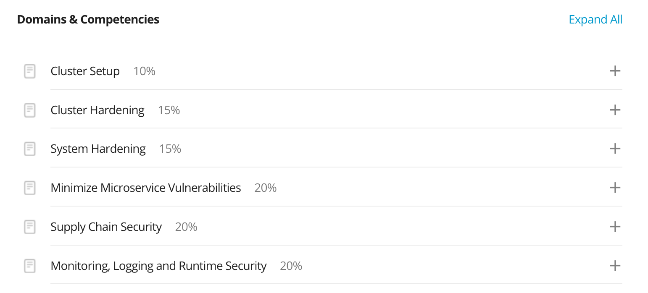Select the document icon for Monitoring, Logging row

30,266
